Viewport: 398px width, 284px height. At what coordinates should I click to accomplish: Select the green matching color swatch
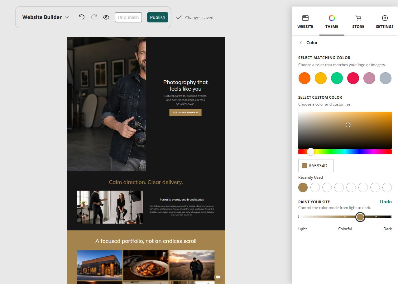pos(337,78)
